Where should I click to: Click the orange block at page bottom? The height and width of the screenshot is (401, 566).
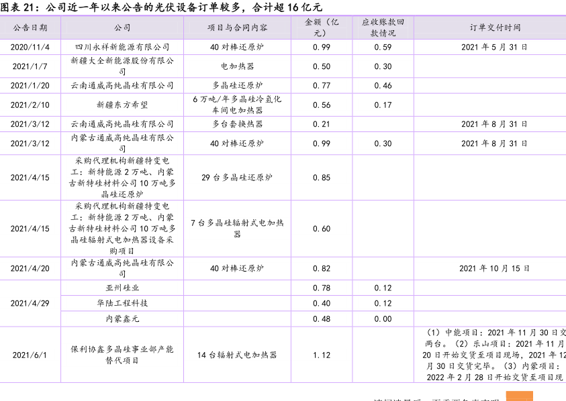point(519,396)
